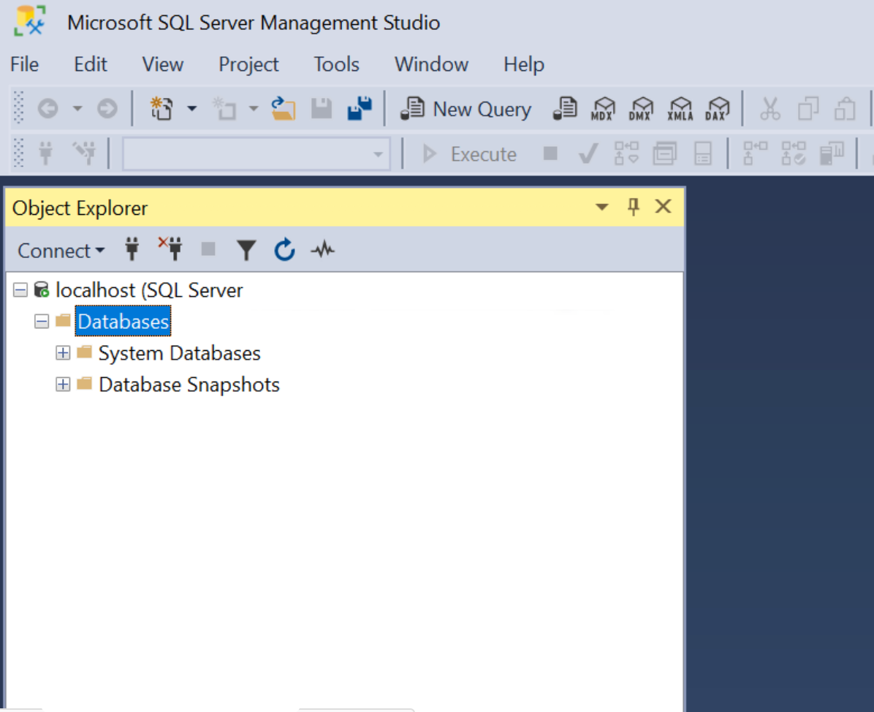Screen dimensions: 874x712
Task: Open the Edit menu
Action: tap(91, 64)
